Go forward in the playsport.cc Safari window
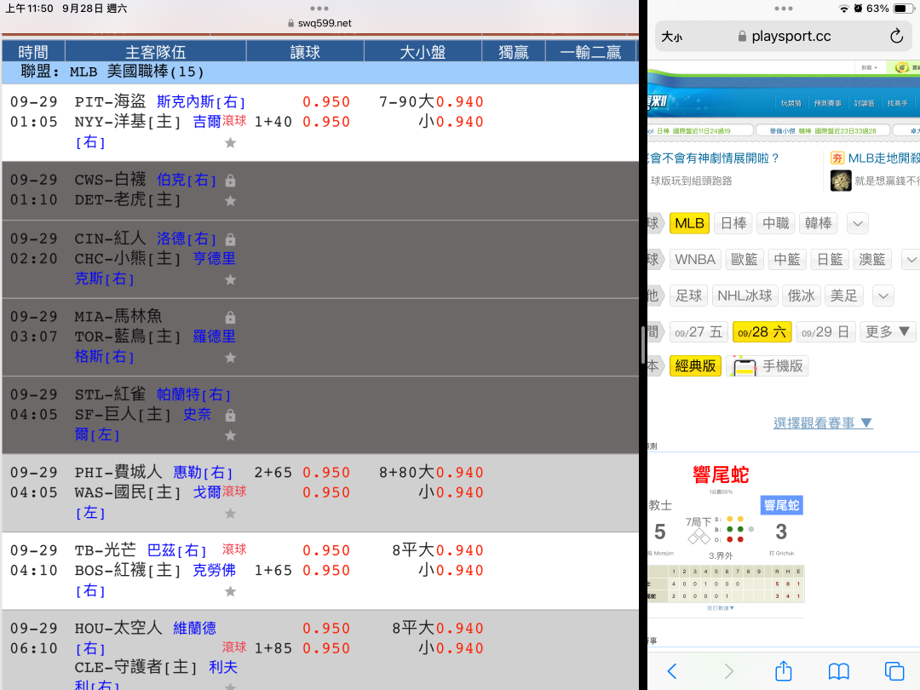Viewport: 920px width, 690px height. (728, 670)
